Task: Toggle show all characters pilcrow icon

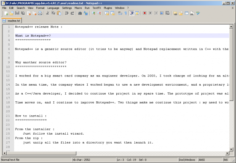Action: [126, 13]
